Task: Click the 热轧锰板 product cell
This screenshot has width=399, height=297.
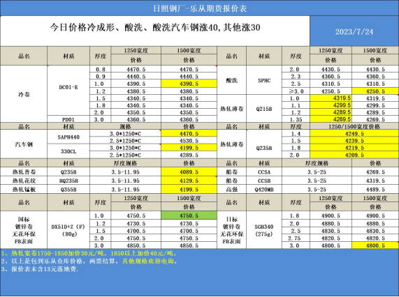Action: point(24,190)
